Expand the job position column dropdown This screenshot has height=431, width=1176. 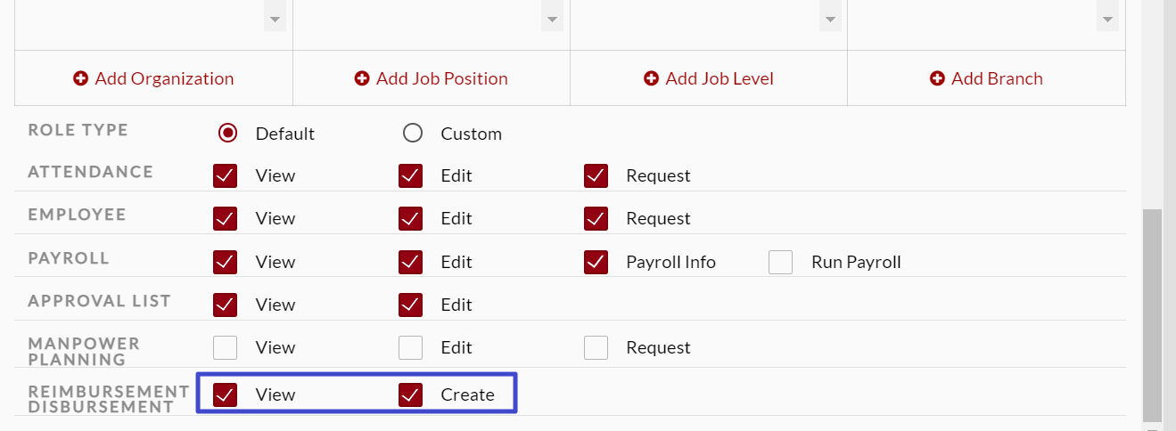(553, 20)
